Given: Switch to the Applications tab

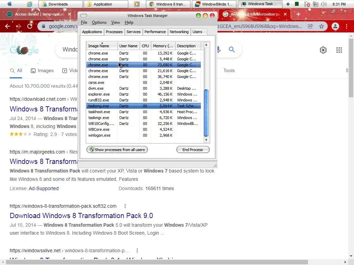Looking at the screenshot, I should (92, 32).
